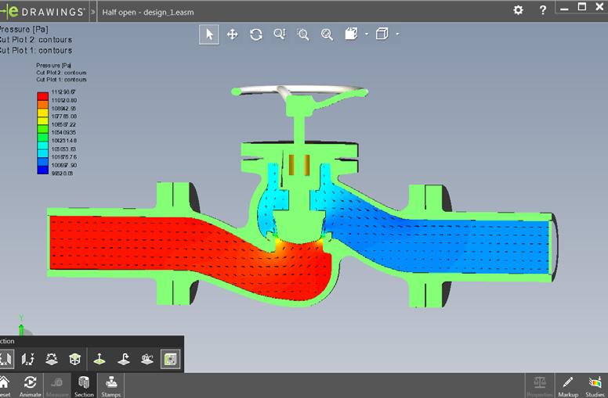This screenshot has width=608, height=398.
Task: Switch to the Animate tab
Action: pyautogui.click(x=30, y=385)
